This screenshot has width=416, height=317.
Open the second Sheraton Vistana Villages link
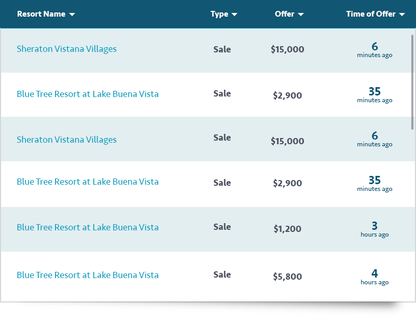click(x=66, y=140)
